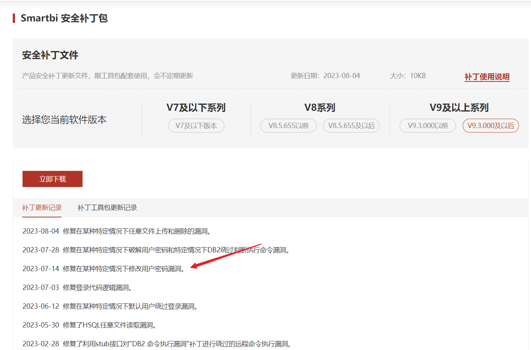Select the V9.3.000以前 version option
Viewport: 531px width, 350px height.
(428, 126)
